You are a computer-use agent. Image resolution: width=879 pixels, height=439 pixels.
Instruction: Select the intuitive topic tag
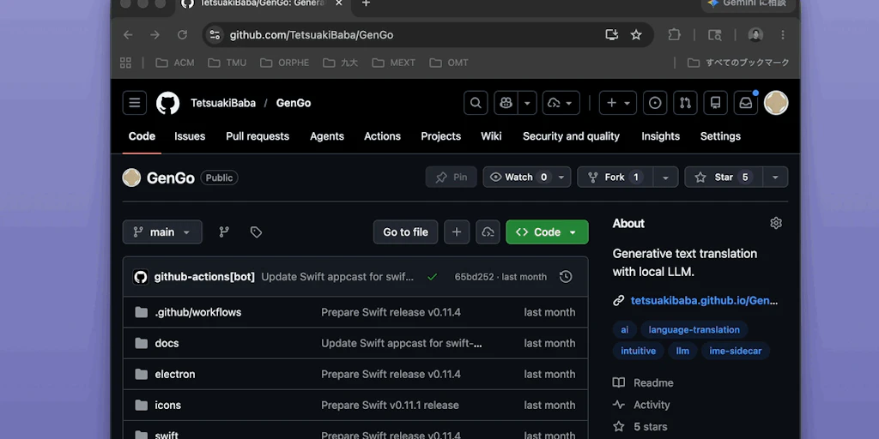pos(638,351)
